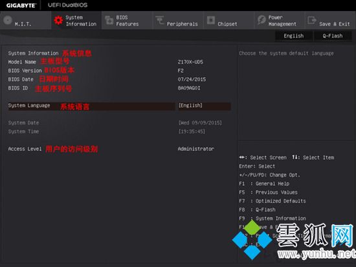Open the M.I.T. tab
Screen dimensions: 356x267
pos(25,21)
